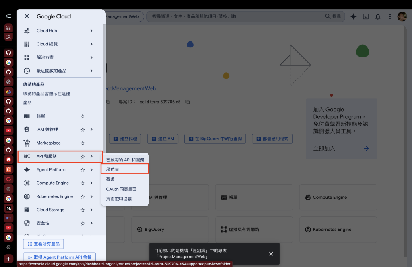Star the 帳單 product as favorite
The width and height of the screenshot is (412, 267).
point(83,116)
